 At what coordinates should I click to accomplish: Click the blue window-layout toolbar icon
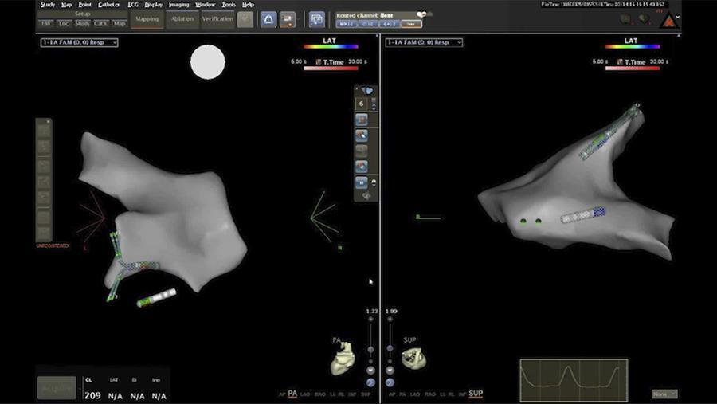coord(316,19)
